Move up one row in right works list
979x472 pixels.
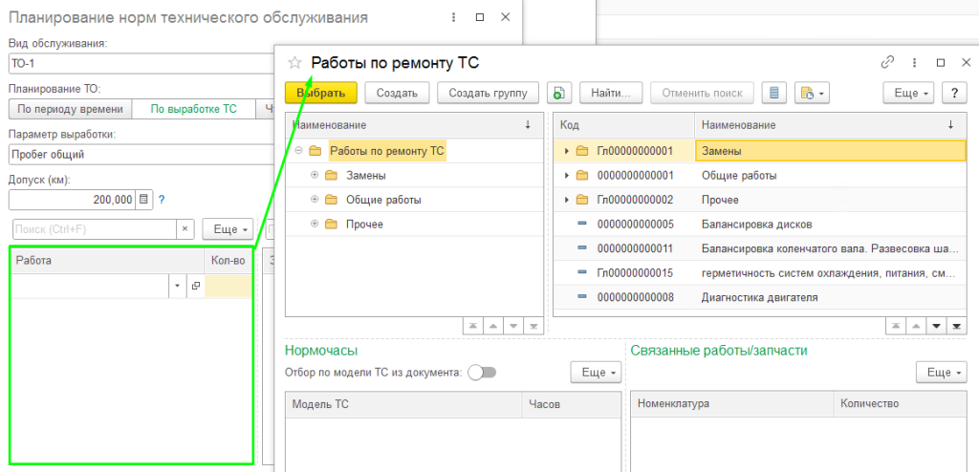coord(916,326)
